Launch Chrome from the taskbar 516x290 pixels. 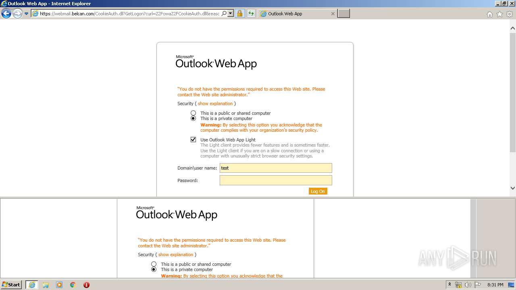point(73,285)
